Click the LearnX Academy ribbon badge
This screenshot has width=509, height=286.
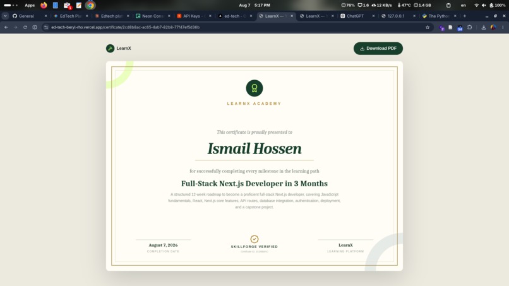point(254,88)
